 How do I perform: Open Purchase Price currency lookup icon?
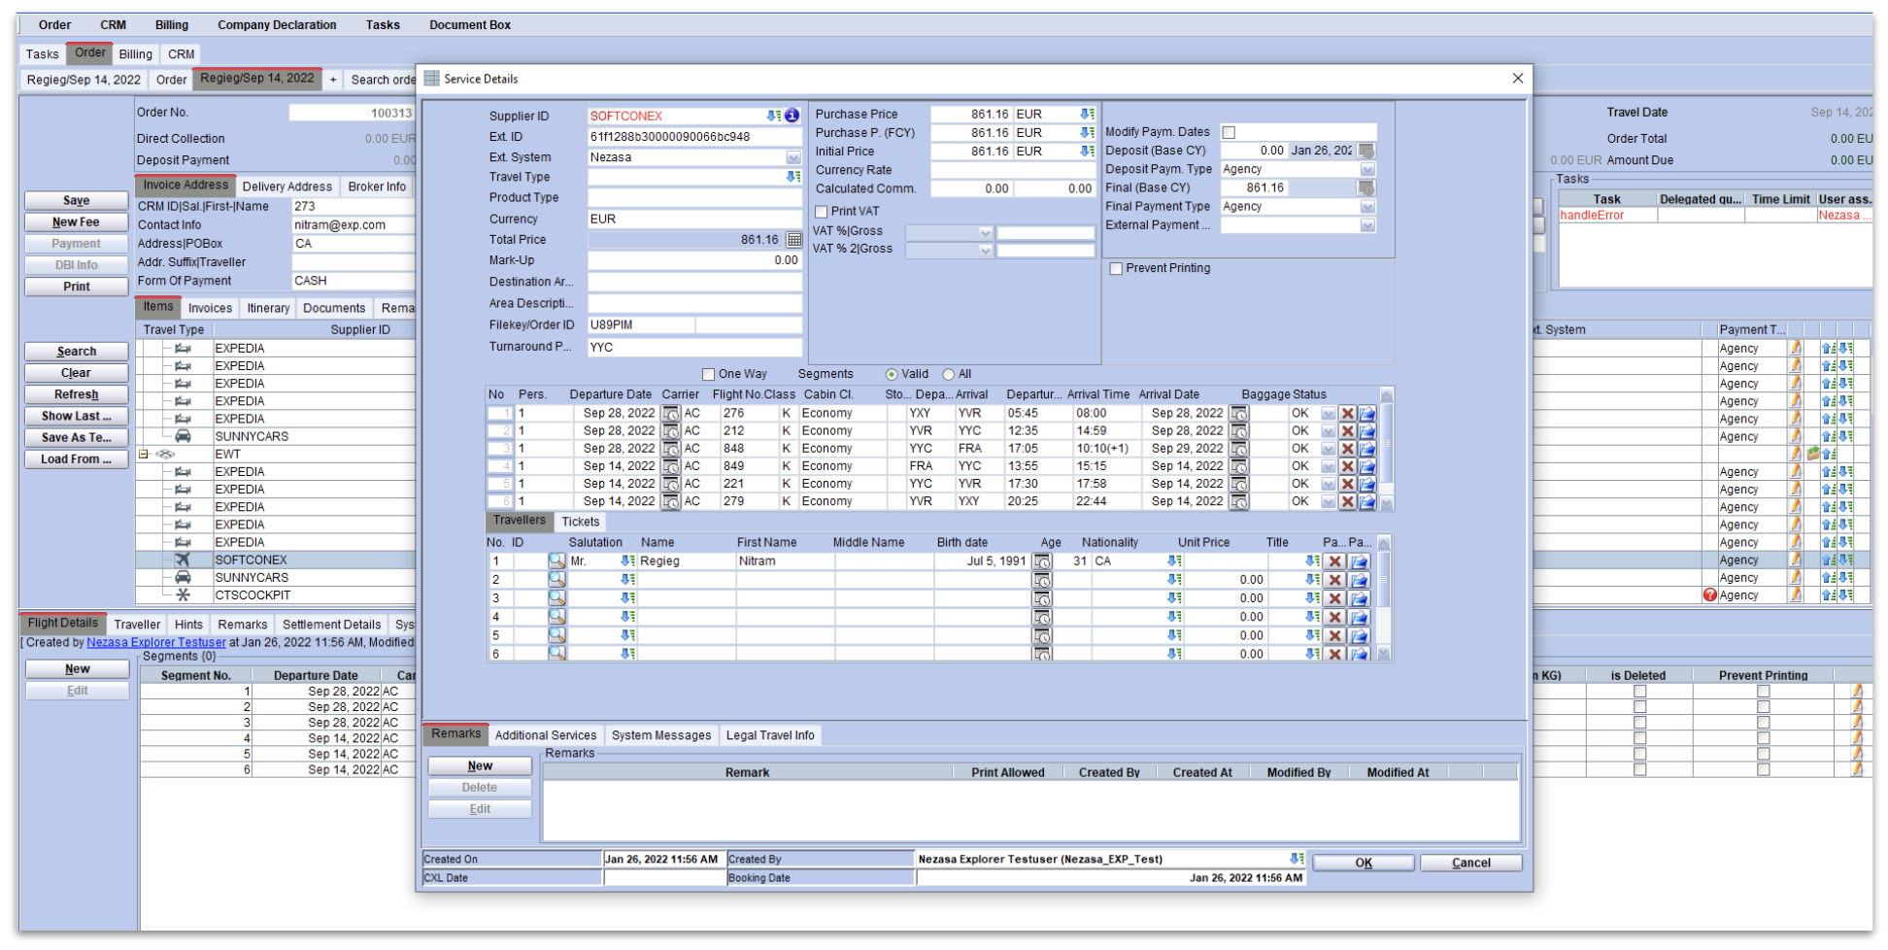click(x=1087, y=115)
